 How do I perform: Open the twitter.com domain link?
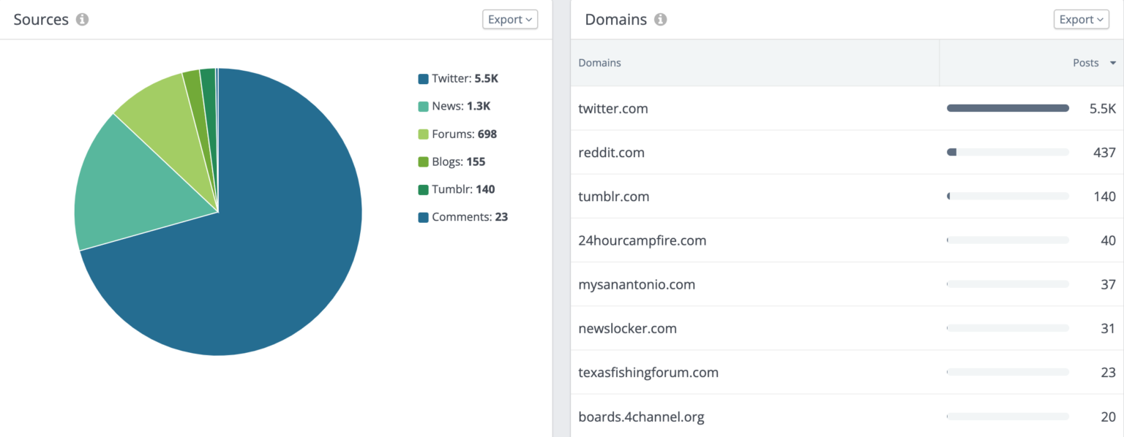(612, 108)
